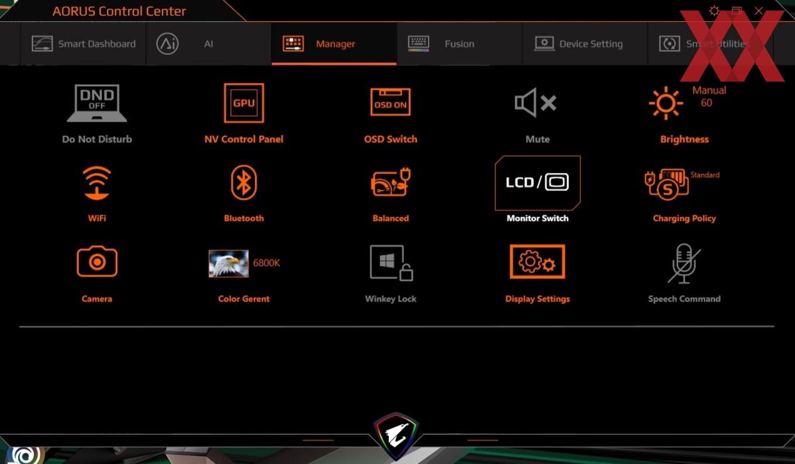Select the Manager tab
The image size is (795, 464).
coord(334,44)
